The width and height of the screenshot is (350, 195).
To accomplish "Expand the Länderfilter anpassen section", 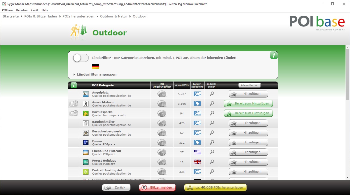I will click(x=96, y=74).
